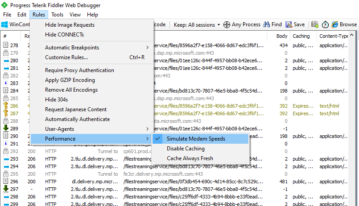This screenshot has height=206, width=359.
Task: Open the View menu
Action: point(75,15)
